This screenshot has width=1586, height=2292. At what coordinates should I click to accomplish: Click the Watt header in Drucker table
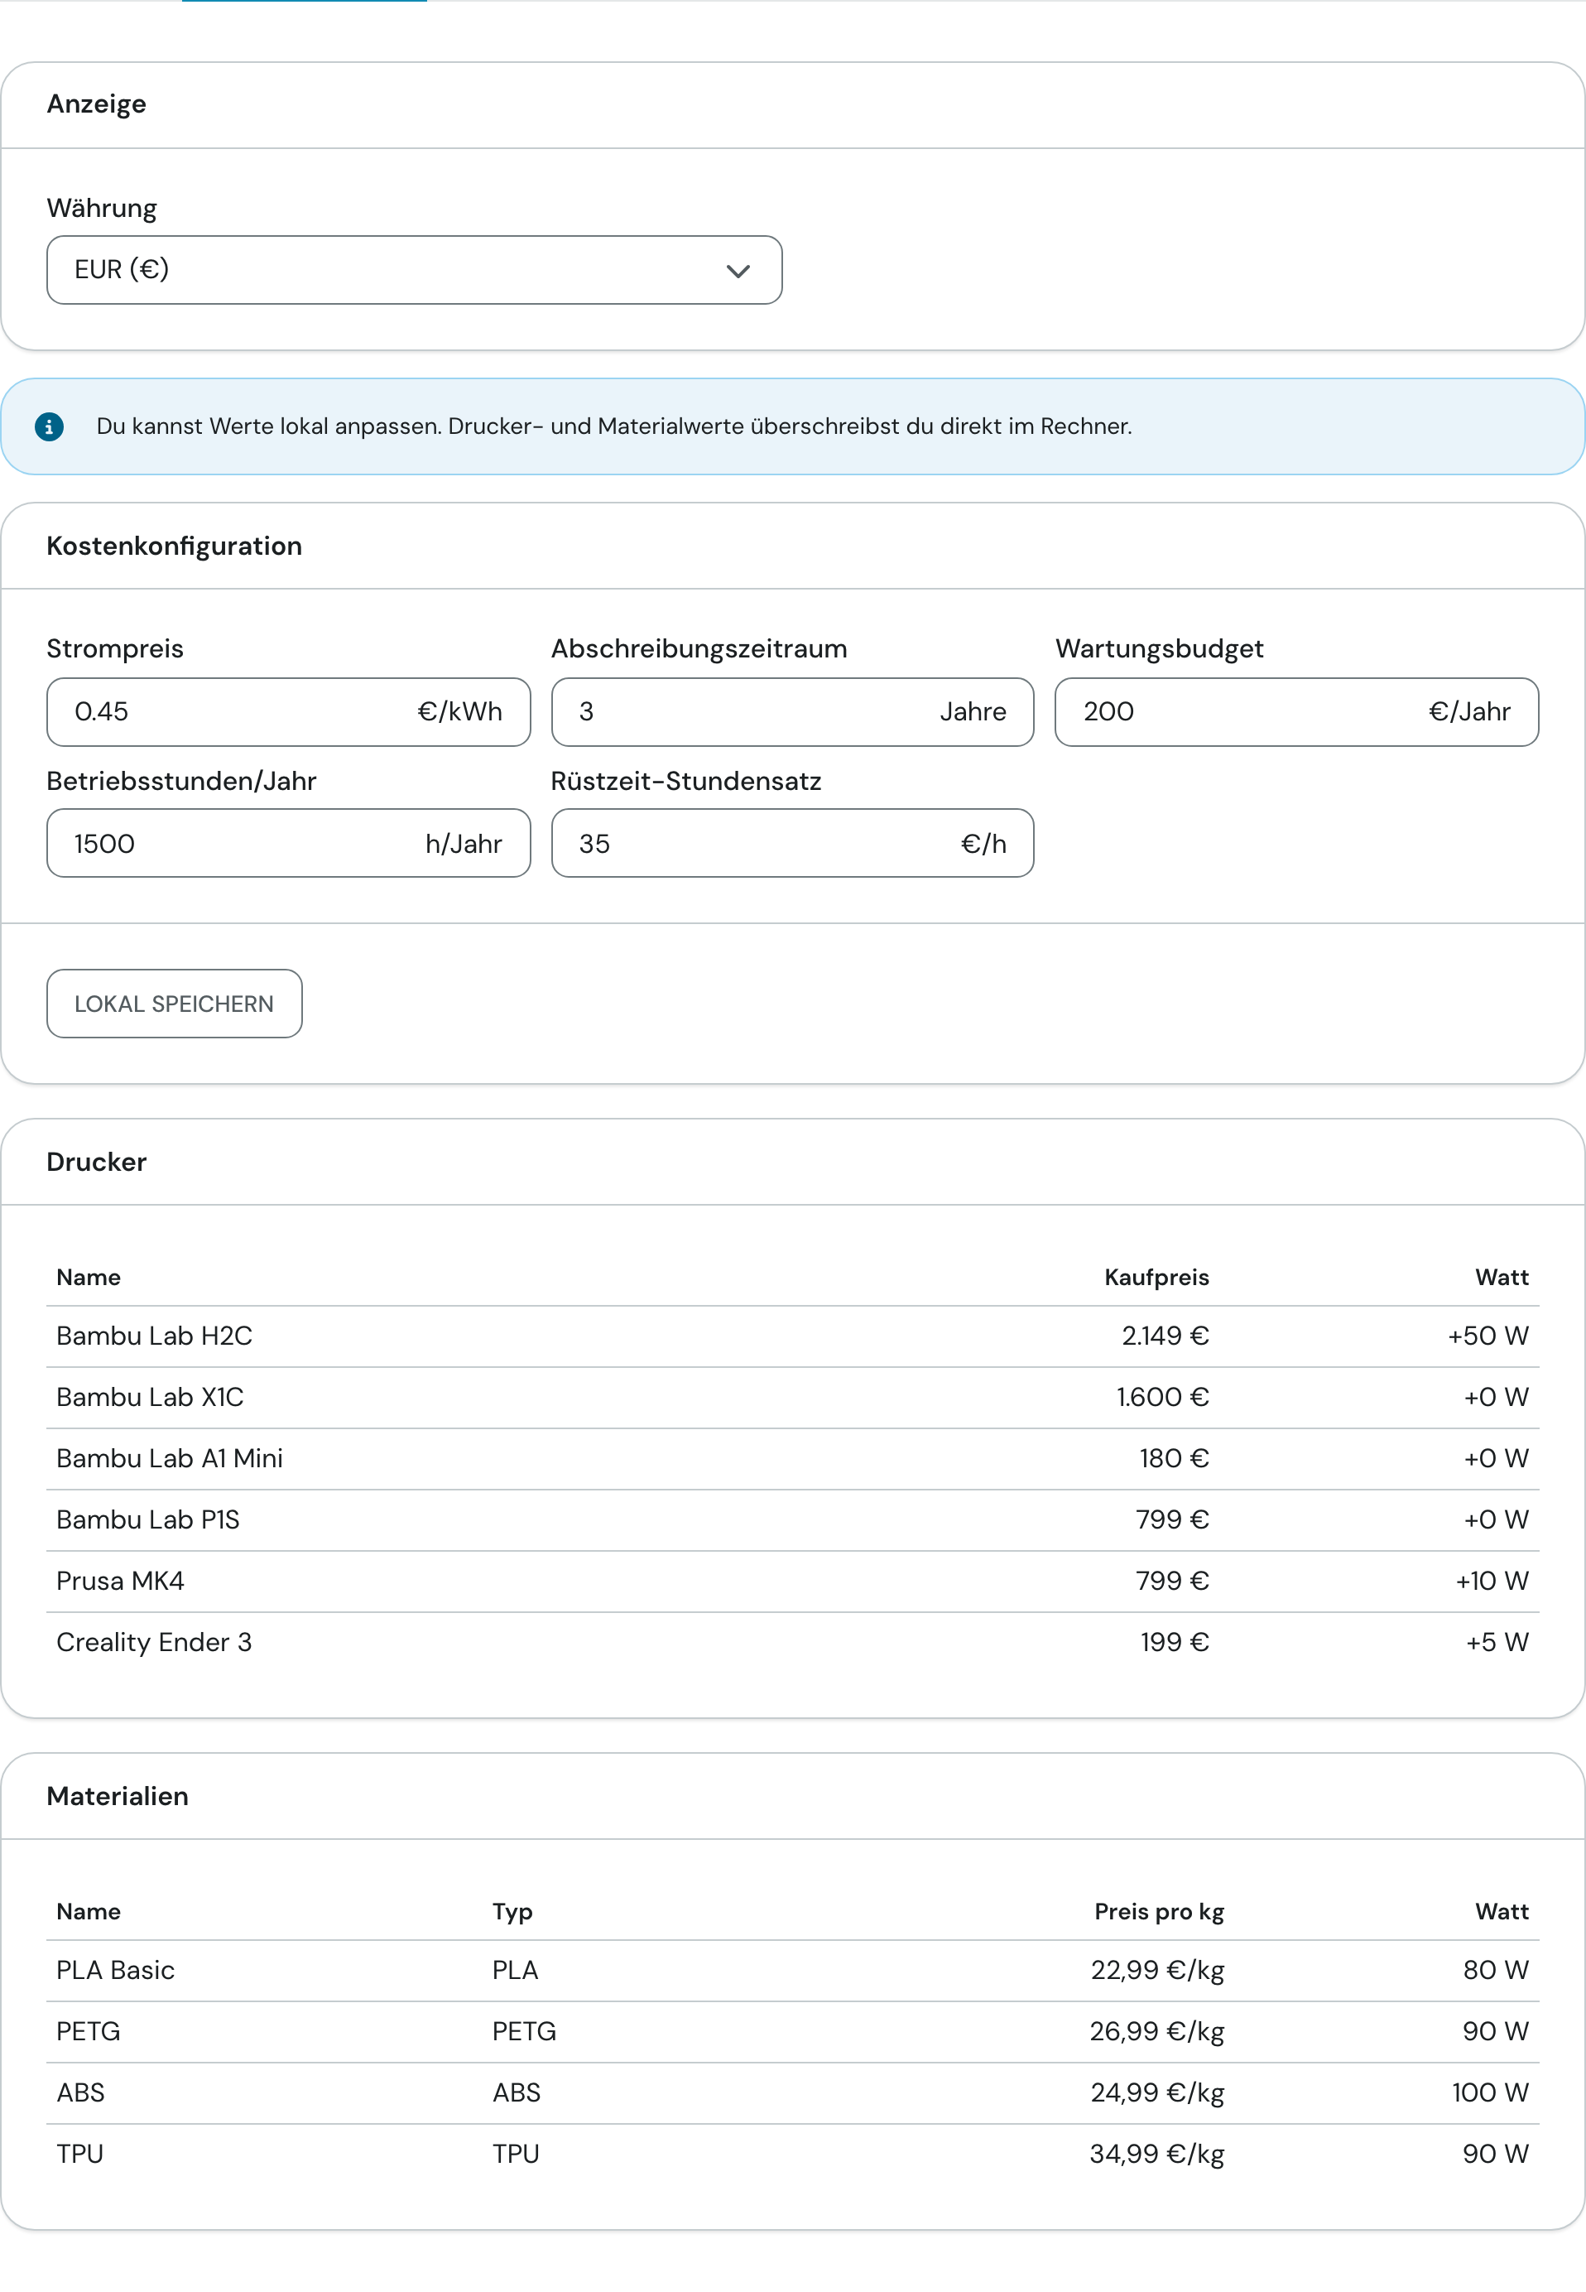click(1502, 1277)
